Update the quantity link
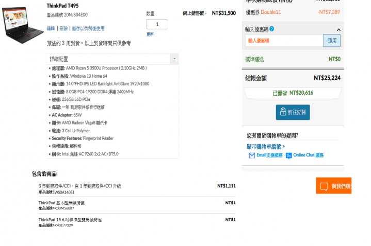 (x=150, y=34)
